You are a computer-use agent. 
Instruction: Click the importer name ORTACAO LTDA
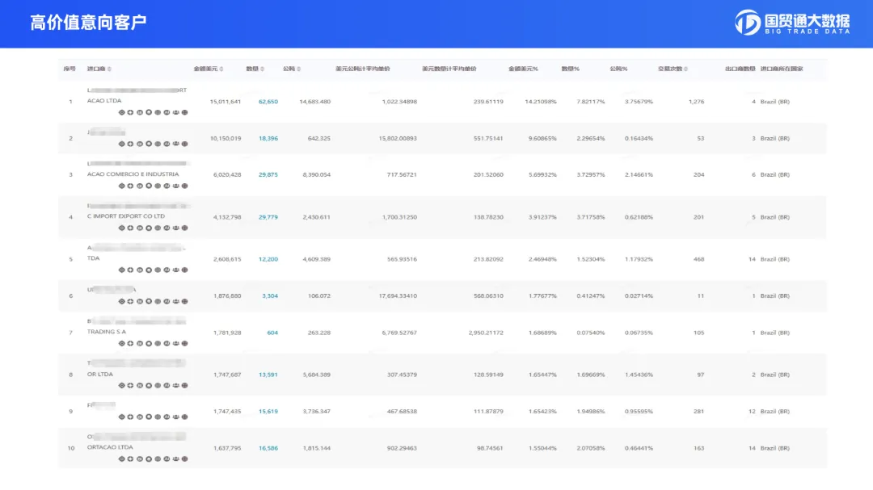pos(110,447)
